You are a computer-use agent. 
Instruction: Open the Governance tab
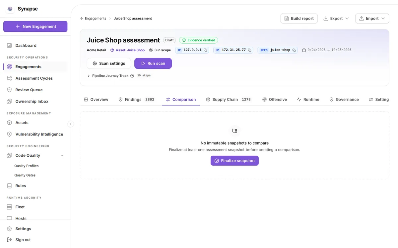coord(344,100)
